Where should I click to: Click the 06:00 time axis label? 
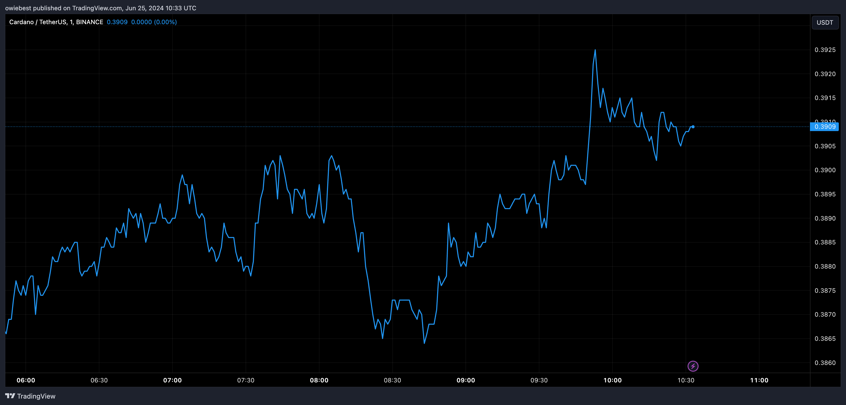pos(26,380)
